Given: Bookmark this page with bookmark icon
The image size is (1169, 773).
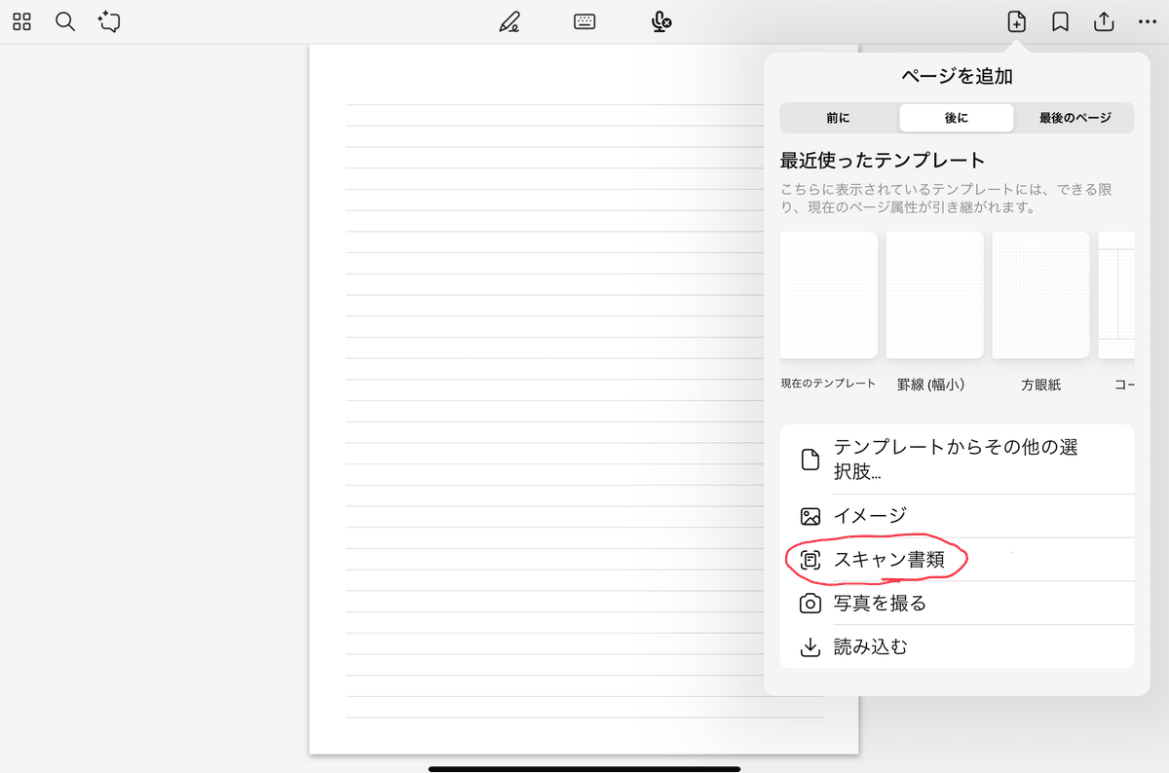Looking at the screenshot, I should tap(1061, 21).
